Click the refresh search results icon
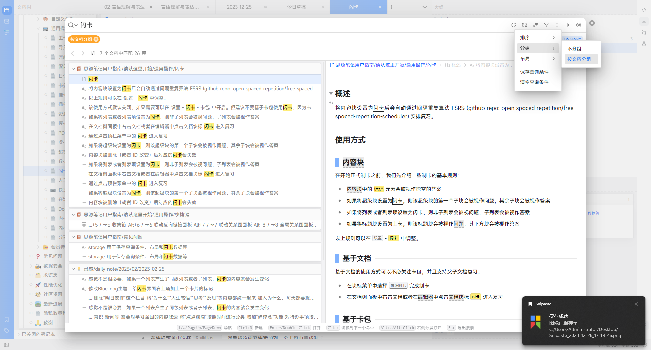 click(x=514, y=25)
